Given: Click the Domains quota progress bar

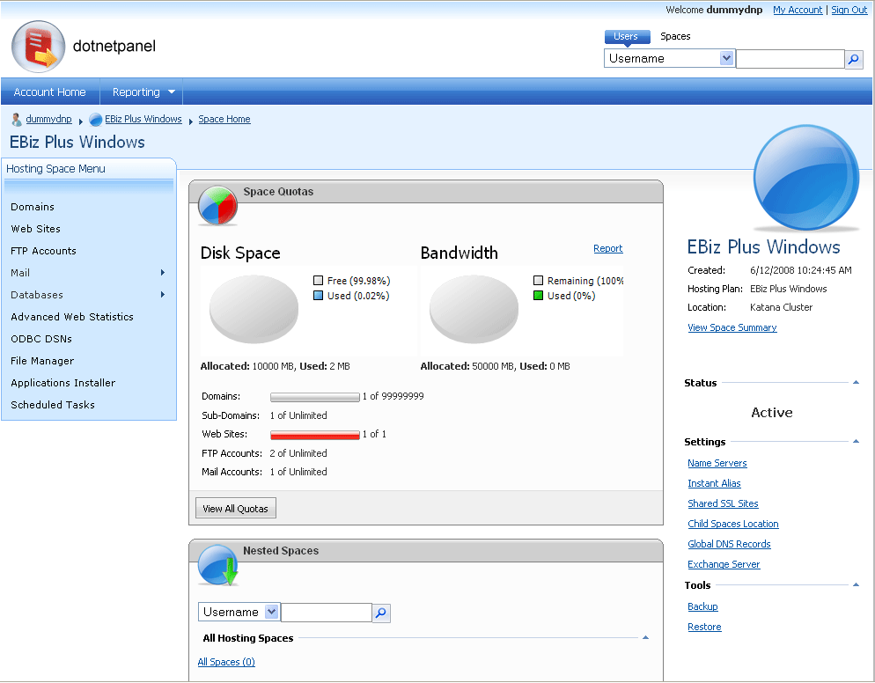Looking at the screenshot, I should (315, 397).
